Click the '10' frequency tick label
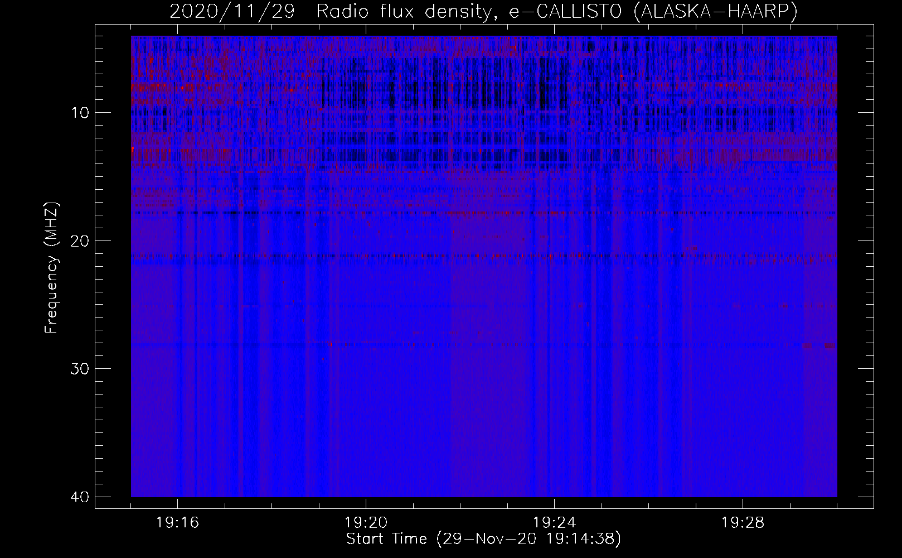 click(x=80, y=113)
